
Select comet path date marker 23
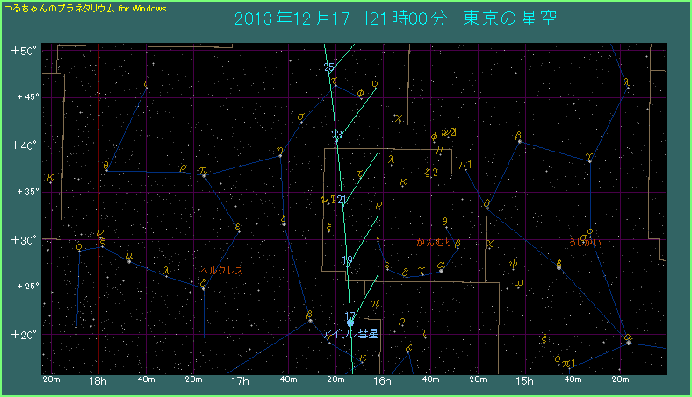pos(336,135)
